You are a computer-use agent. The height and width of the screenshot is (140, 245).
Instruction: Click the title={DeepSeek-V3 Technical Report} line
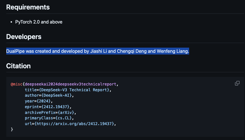click(68, 90)
